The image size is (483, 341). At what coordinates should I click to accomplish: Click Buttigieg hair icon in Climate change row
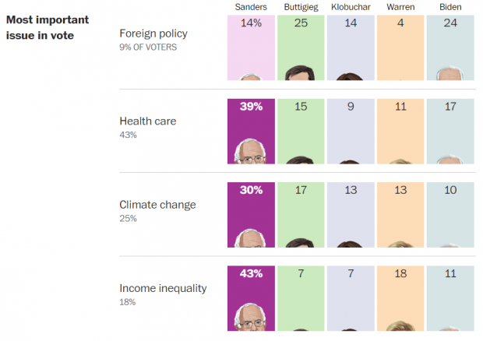click(x=300, y=243)
